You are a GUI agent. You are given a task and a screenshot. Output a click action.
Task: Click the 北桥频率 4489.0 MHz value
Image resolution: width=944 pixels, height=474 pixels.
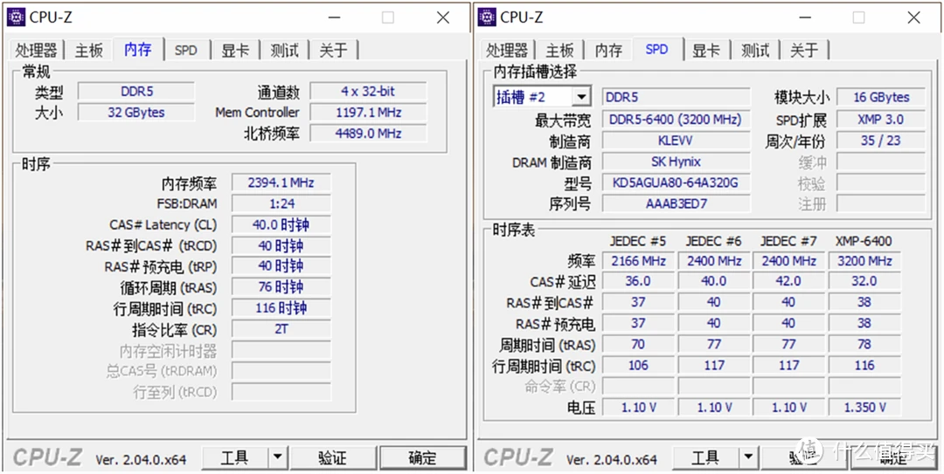368,133
